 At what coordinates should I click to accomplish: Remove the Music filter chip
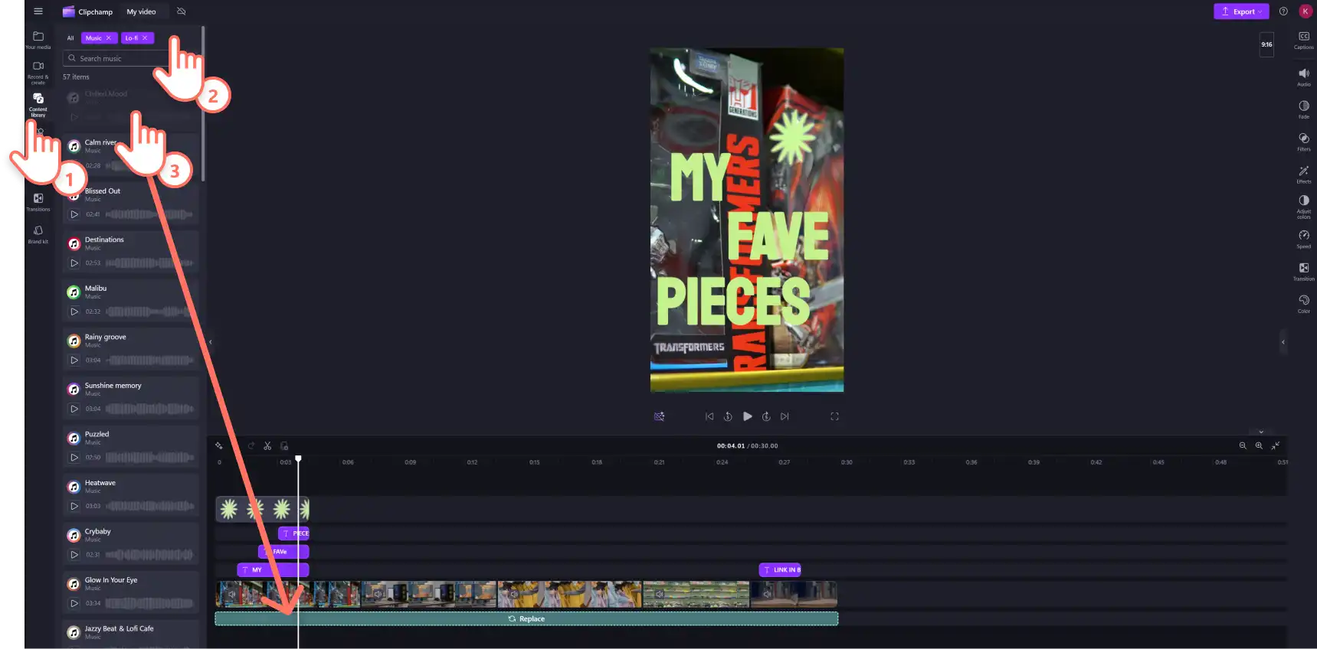click(108, 38)
